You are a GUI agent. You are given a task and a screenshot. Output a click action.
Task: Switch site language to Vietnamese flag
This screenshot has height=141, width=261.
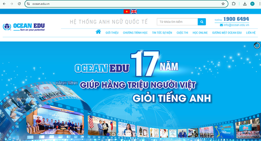point(127,11)
